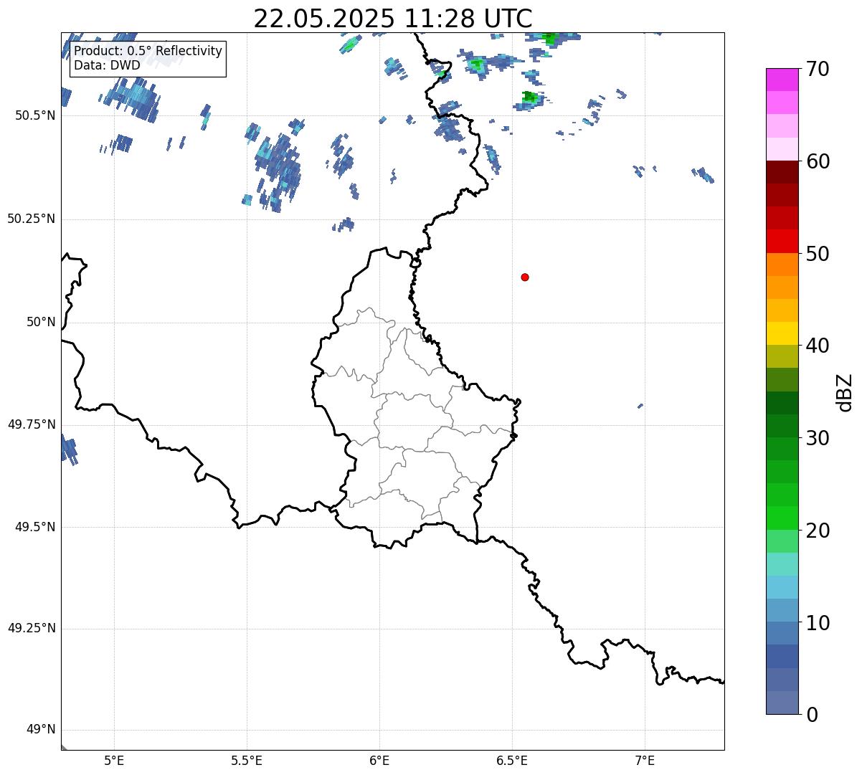Pick the grayish-blue swatch at 0 dBZ
This screenshot has width=862, height=775.
[782, 703]
